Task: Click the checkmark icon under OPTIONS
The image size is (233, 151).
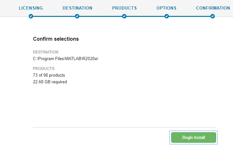Action: pyautogui.click(x=166, y=16)
